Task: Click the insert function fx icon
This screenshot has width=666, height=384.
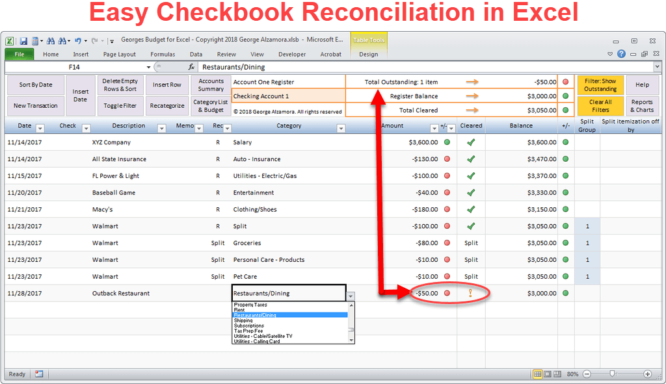Action: click(x=192, y=67)
